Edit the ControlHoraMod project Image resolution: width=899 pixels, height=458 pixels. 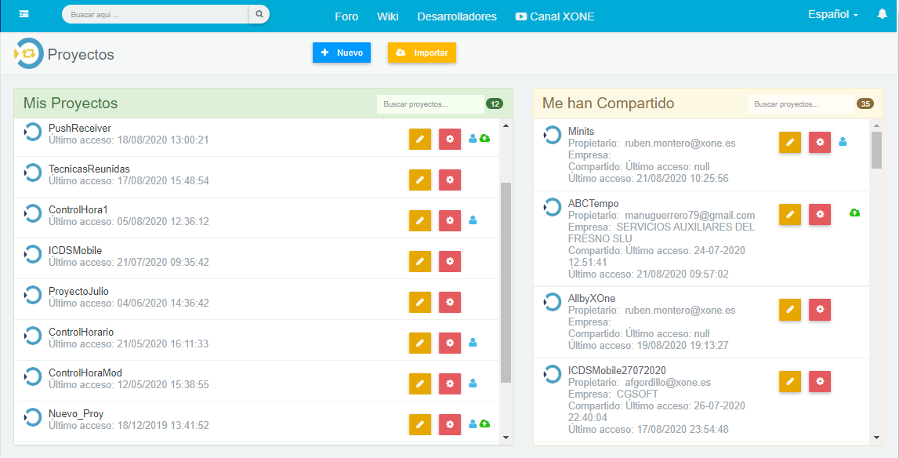tap(419, 383)
